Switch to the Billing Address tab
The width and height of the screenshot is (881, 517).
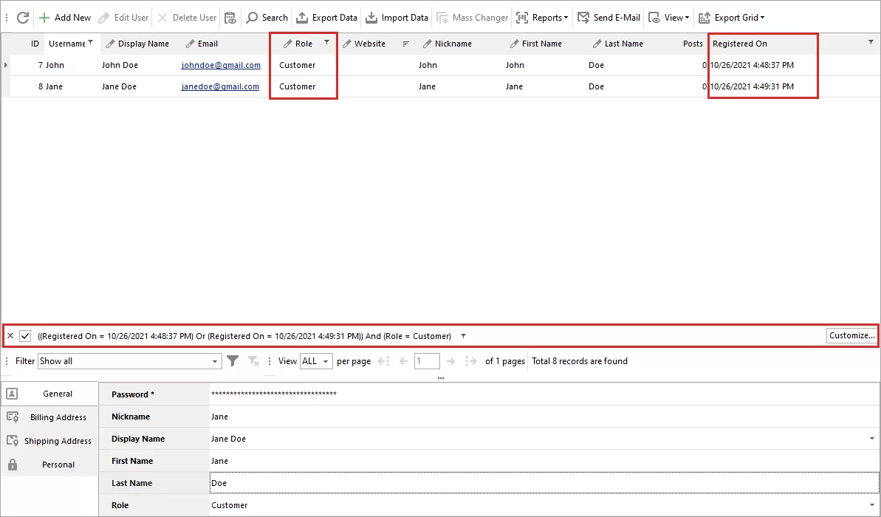click(x=58, y=417)
